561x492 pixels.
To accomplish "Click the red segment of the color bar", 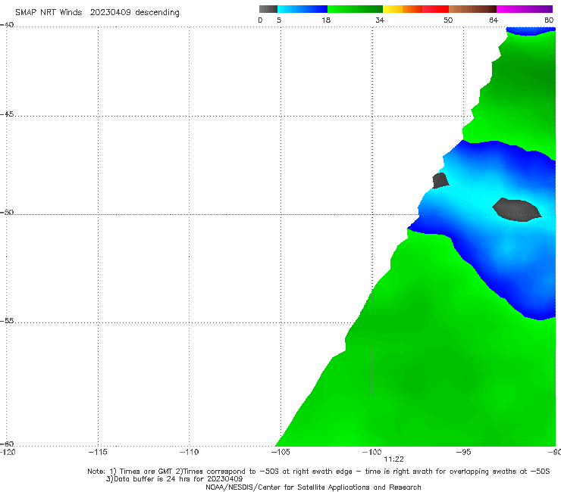I will (435, 9).
